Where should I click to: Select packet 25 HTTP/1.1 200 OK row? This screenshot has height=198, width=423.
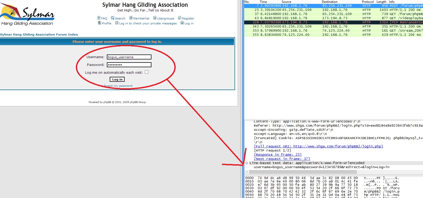tap(334, 10)
